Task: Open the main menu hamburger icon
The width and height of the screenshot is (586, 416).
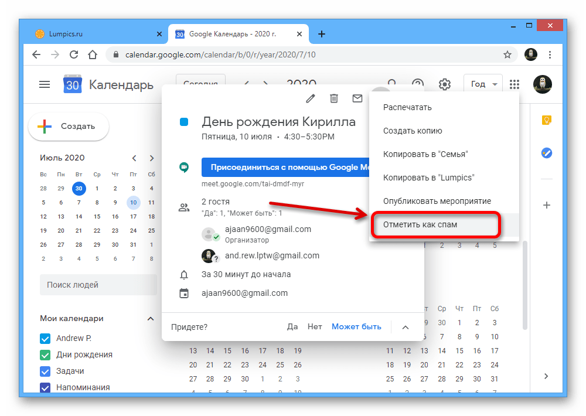Action: click(x=45, y=84)
